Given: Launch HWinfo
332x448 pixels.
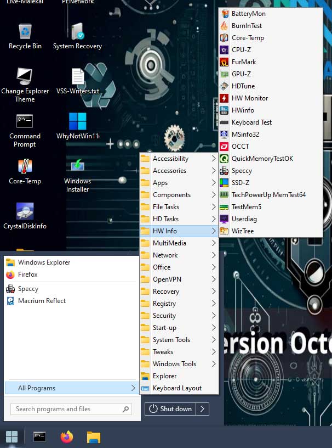Looking at the screenshot, I should (x=271, y=110).
